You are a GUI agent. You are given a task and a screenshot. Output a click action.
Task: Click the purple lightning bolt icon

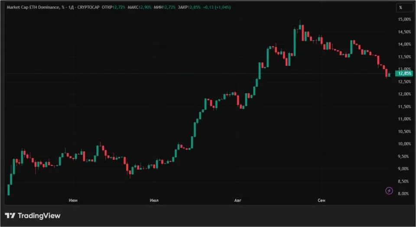coord(389,191)
